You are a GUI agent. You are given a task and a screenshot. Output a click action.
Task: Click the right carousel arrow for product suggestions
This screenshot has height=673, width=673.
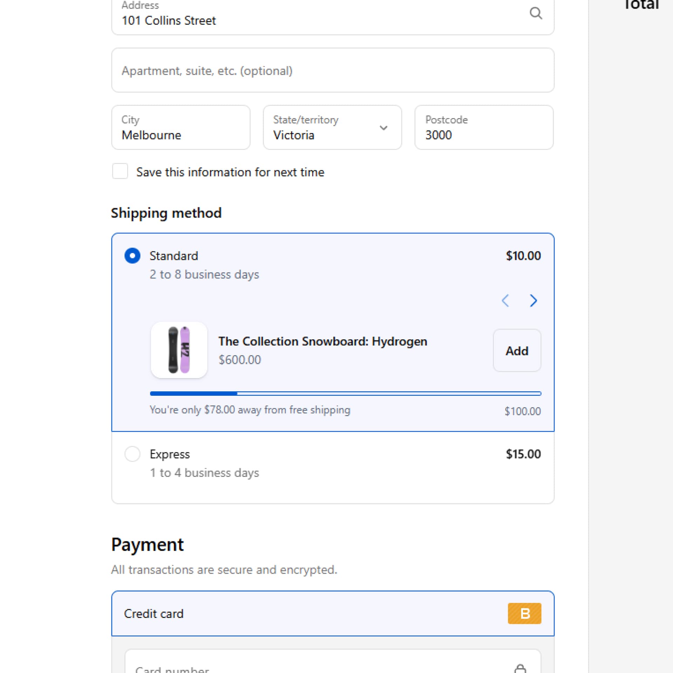point(533,300)
